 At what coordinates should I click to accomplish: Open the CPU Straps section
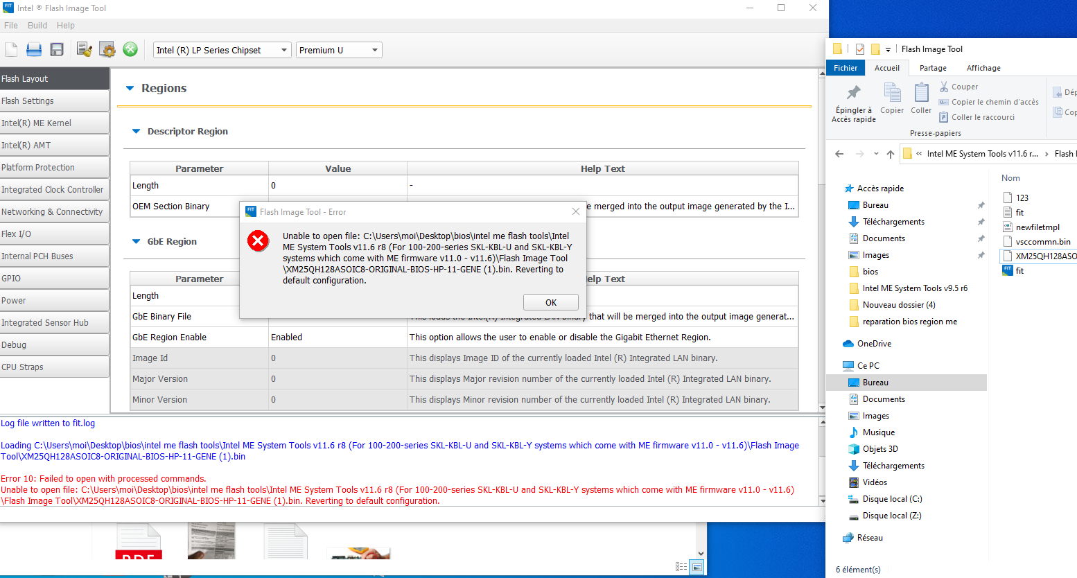pos(55,367)
